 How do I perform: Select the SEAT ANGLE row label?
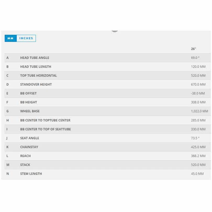coord(30,138)
